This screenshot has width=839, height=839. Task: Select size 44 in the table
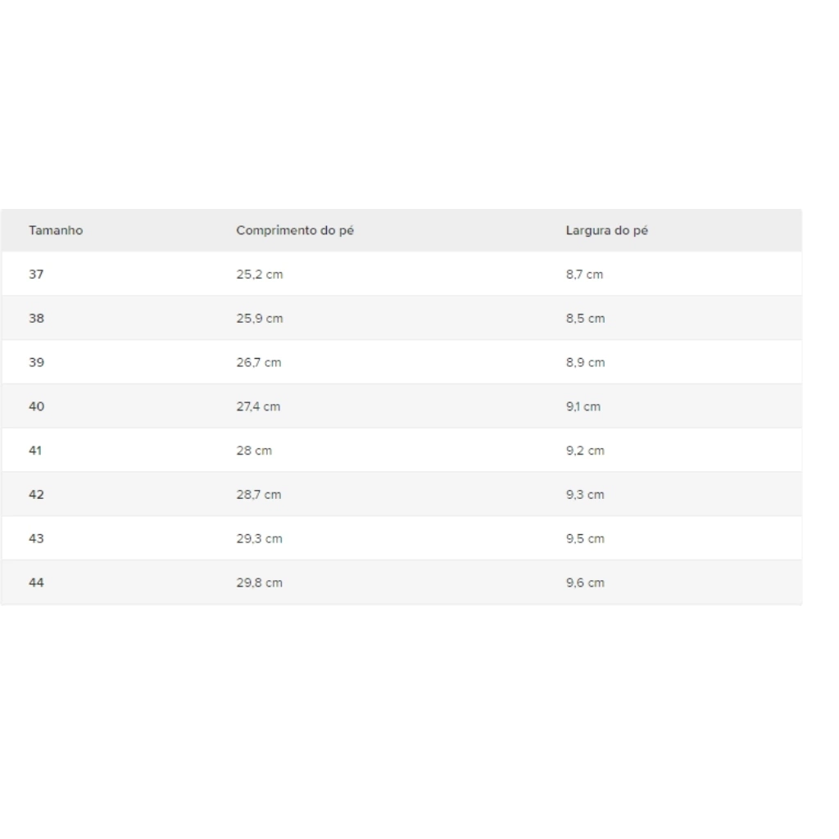tap(36, 583)
